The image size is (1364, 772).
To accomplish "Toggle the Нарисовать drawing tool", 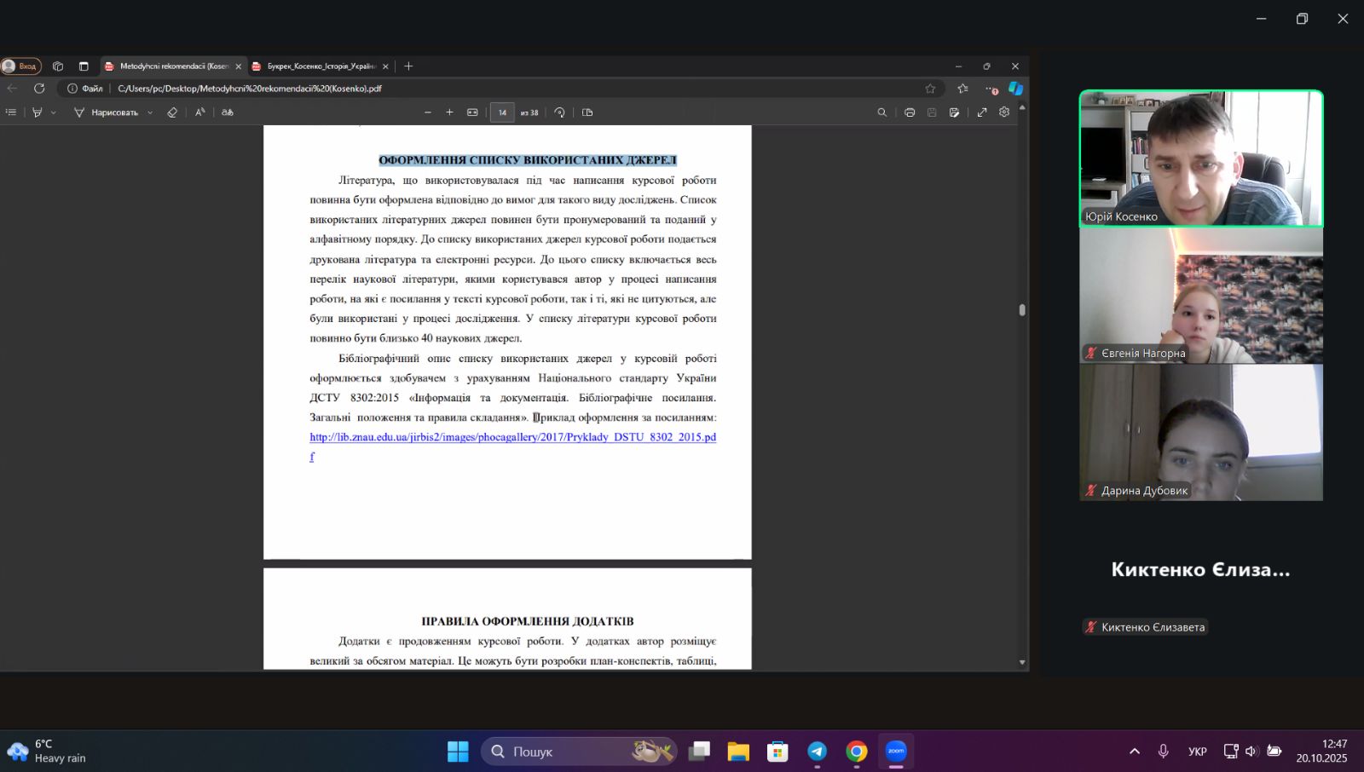I will [x=106, y=112].
